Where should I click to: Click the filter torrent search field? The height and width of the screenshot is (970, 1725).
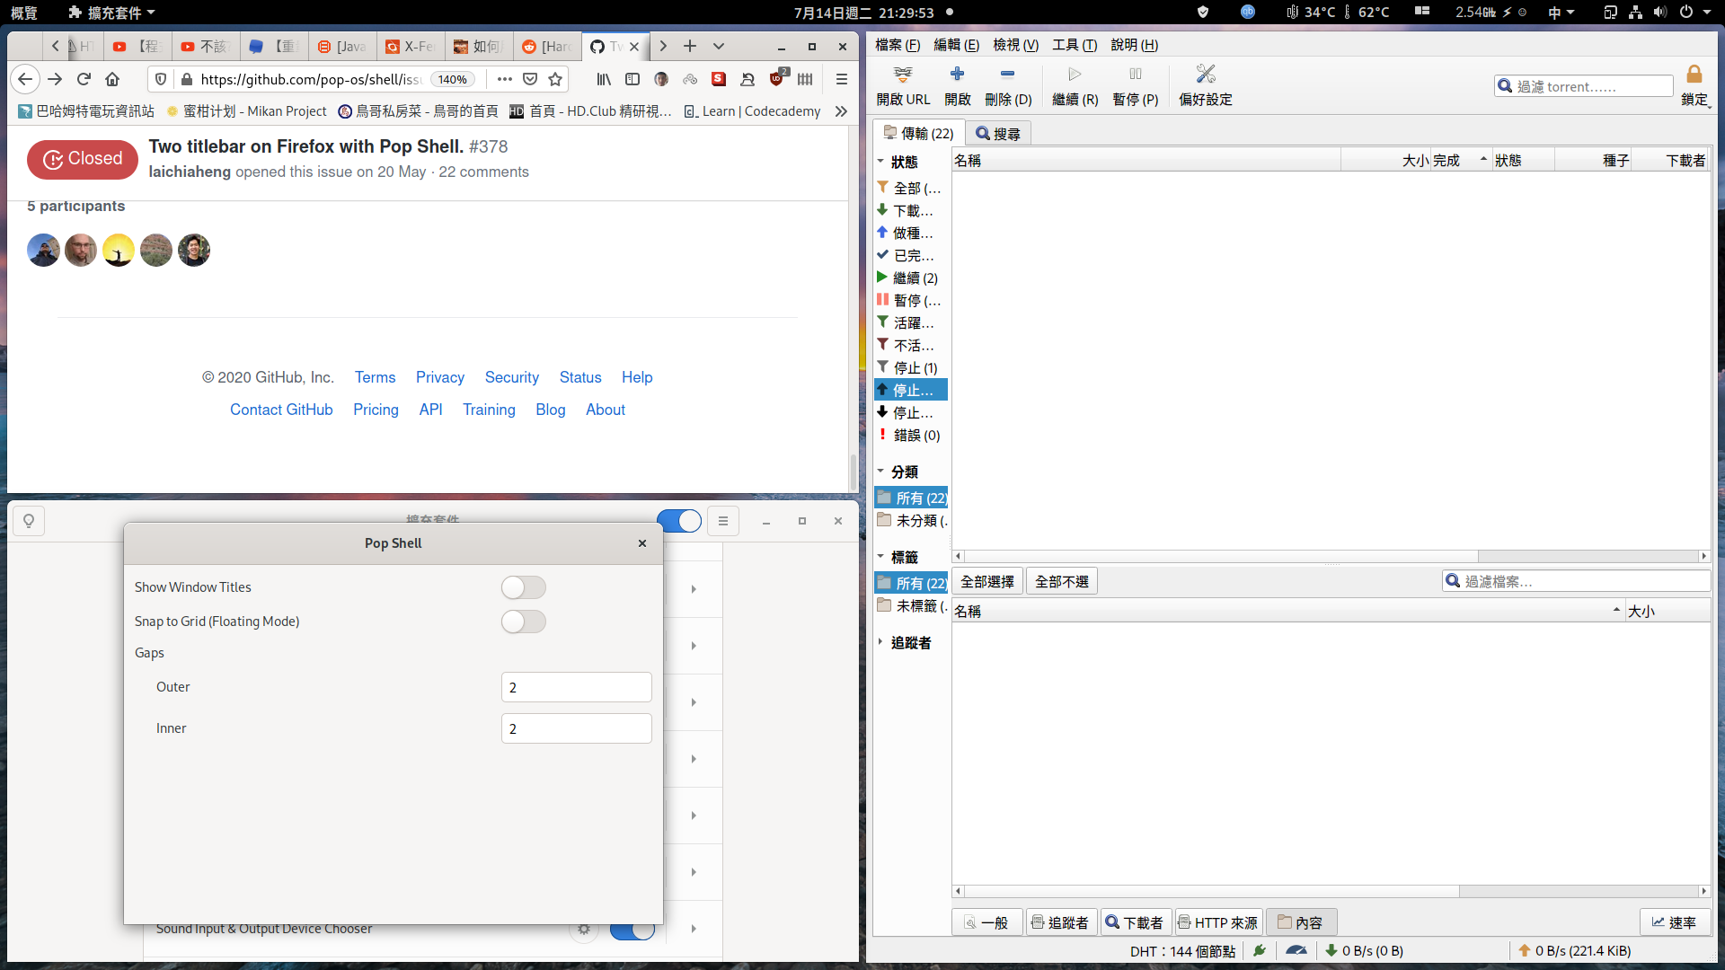point(1584,86)
